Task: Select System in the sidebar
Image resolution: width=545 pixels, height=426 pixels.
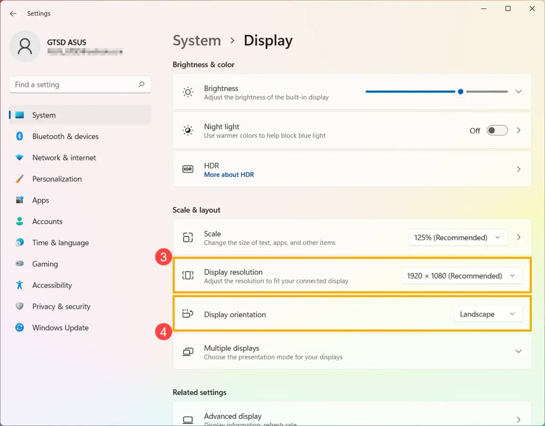Action: click(80, 115)
